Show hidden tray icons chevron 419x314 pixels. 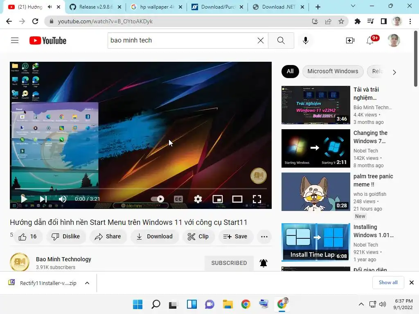click(x=361, y=304)
